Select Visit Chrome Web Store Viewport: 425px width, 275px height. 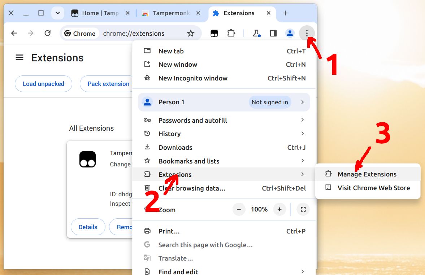pyautogui.click(x=374, y=188)
